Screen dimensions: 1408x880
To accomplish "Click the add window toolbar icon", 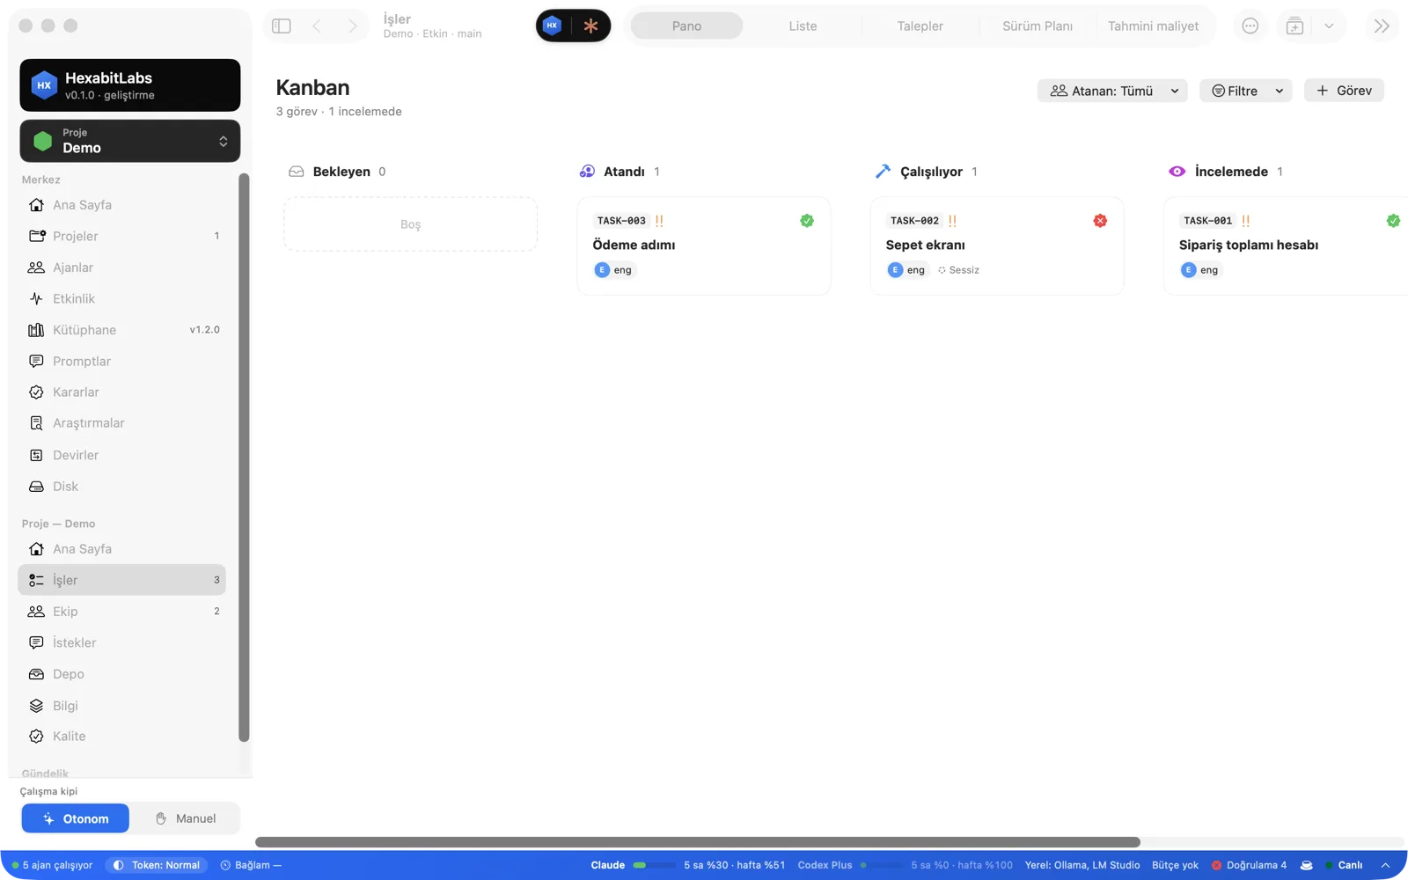I will [1294, 26].
